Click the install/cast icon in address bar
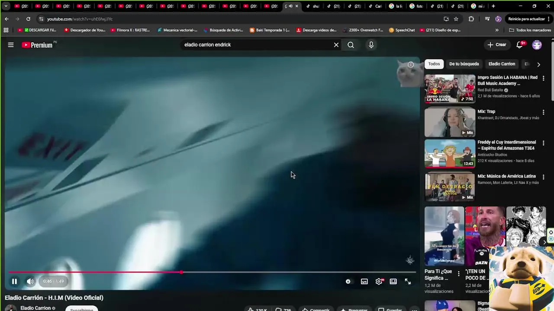 [446, 19]
